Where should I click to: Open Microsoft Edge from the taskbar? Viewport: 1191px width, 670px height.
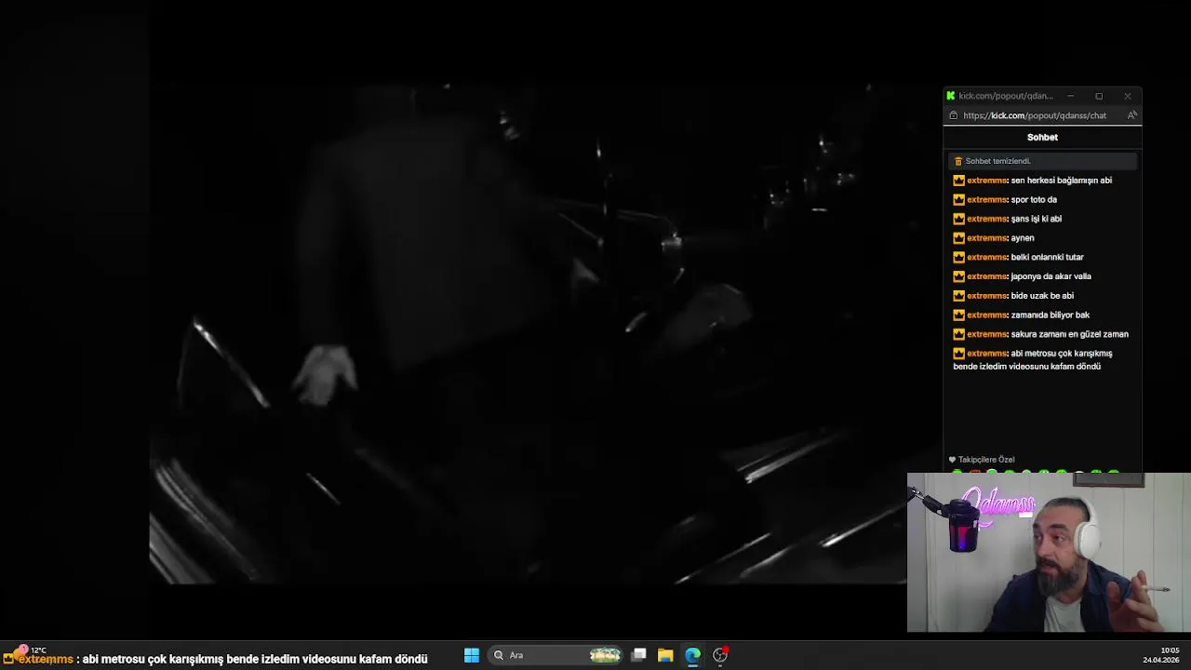click(x=692, y=655)
